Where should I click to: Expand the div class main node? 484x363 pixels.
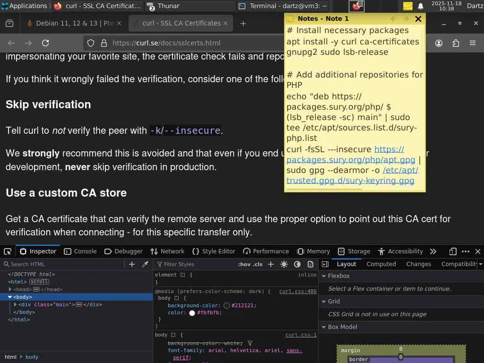tap(16, 305)
